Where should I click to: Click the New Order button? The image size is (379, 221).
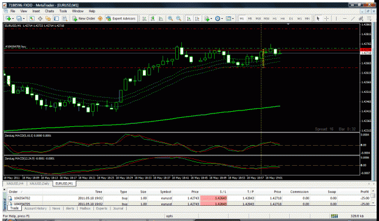(x=84, y=18)
